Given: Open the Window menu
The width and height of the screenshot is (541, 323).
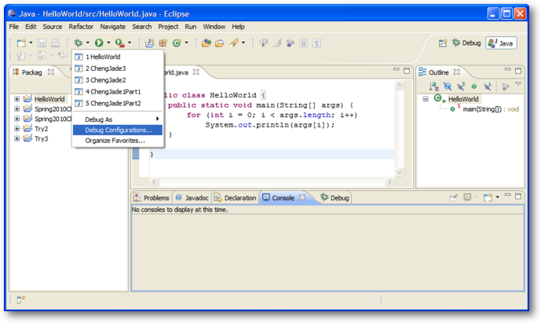Looking at the screenshot, I should (214, 27).
